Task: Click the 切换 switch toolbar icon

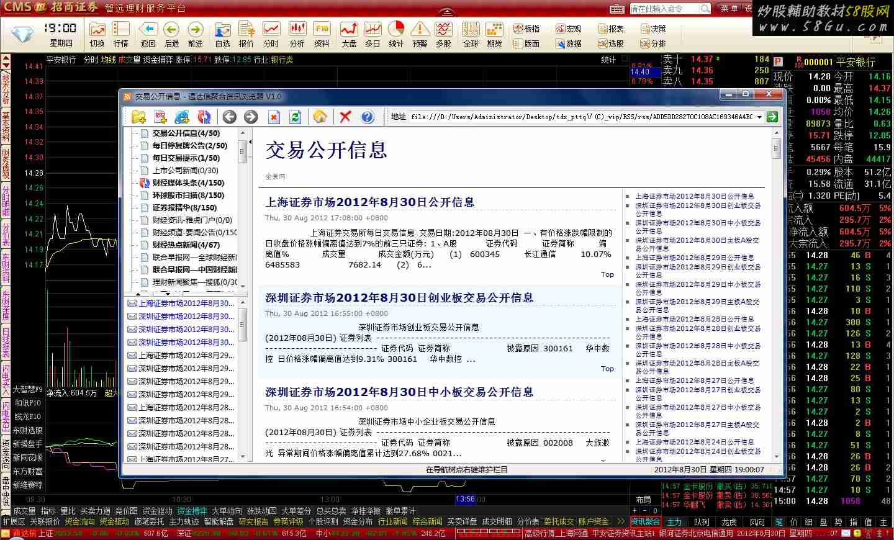Action: (x=97, y=35)
